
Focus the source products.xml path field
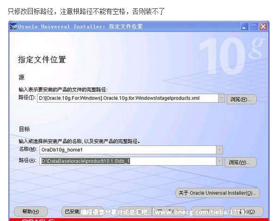[128, 98]
